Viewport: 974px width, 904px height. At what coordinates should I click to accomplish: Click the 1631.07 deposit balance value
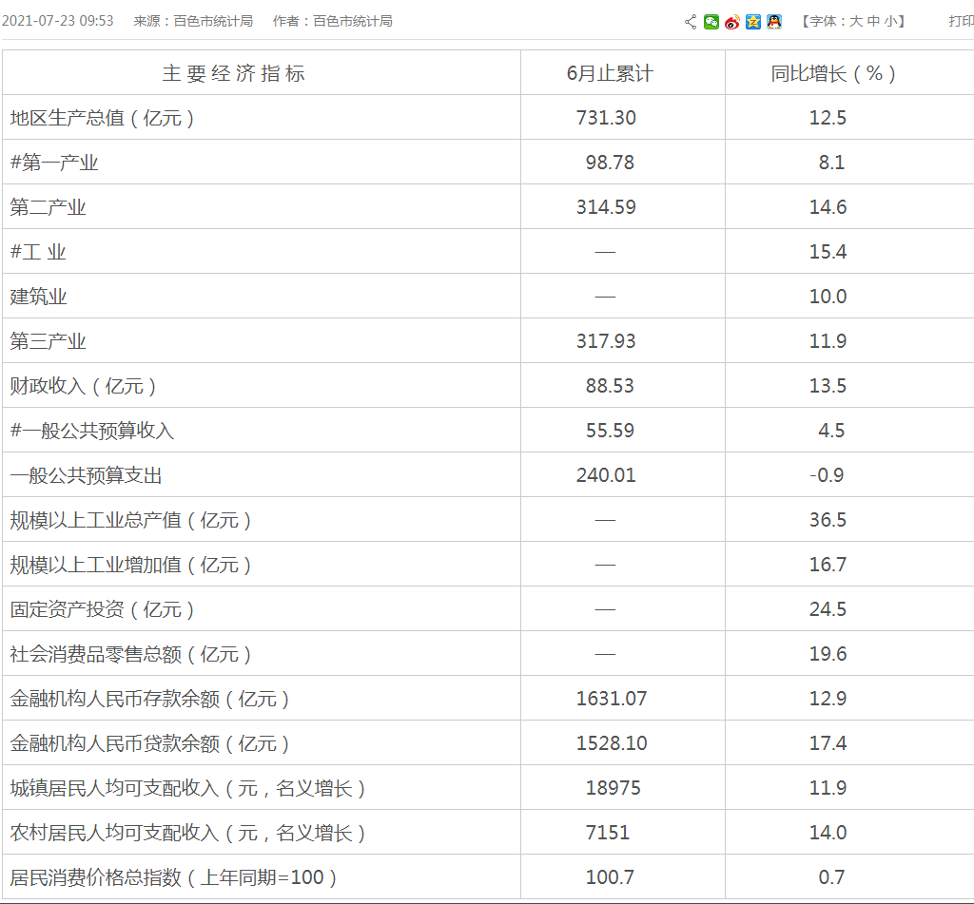pyautogui.click(x=612, y=699)
